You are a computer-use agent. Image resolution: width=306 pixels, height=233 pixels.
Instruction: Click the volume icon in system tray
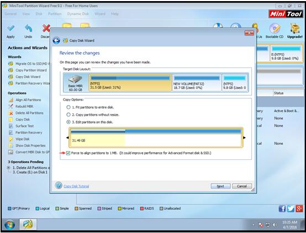(275, 225)
